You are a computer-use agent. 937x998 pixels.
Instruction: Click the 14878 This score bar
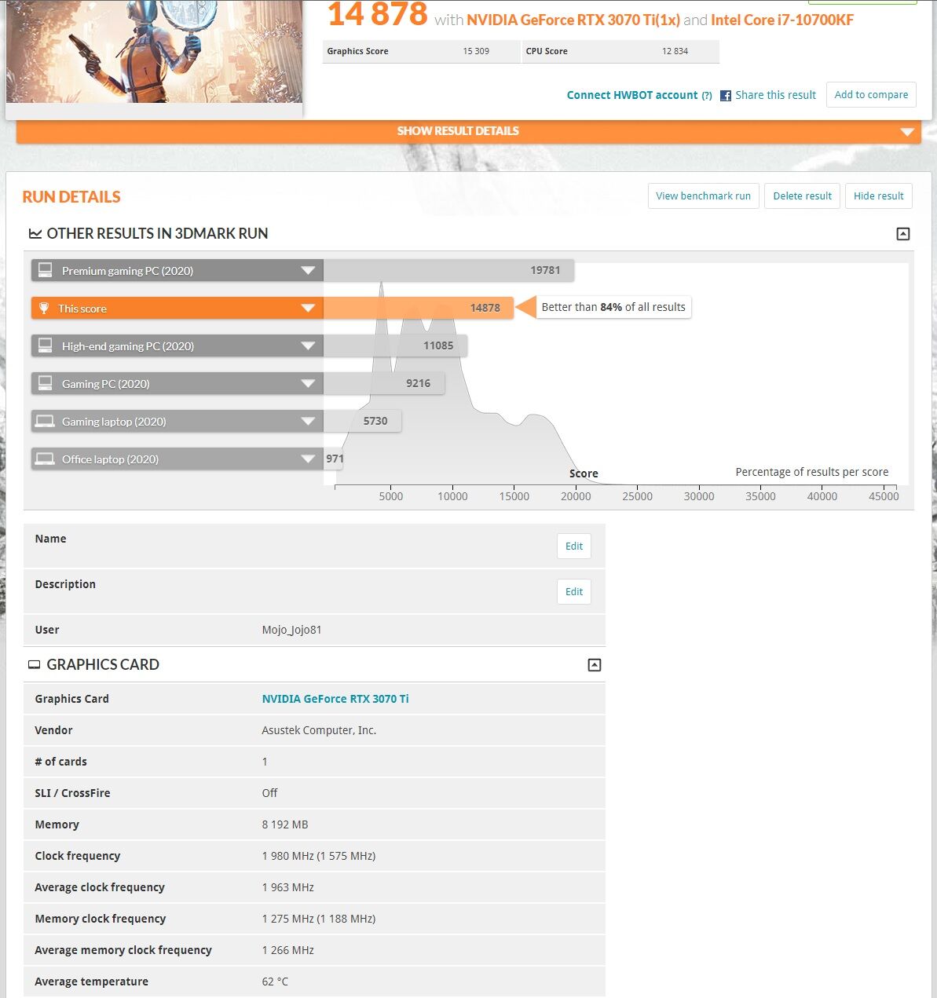coord(419,309)
